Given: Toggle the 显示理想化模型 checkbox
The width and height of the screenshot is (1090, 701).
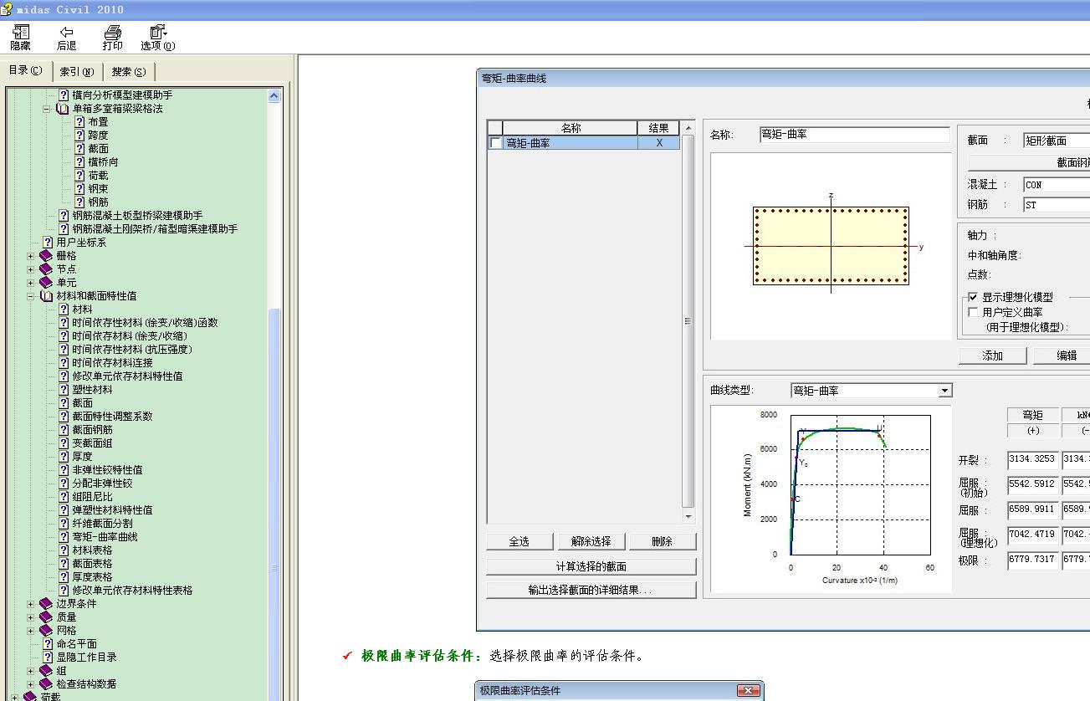Looking at the screenshot, I should (973, 297).
